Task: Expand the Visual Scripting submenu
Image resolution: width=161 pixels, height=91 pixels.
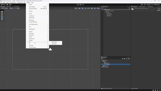Action: [37, 47]
